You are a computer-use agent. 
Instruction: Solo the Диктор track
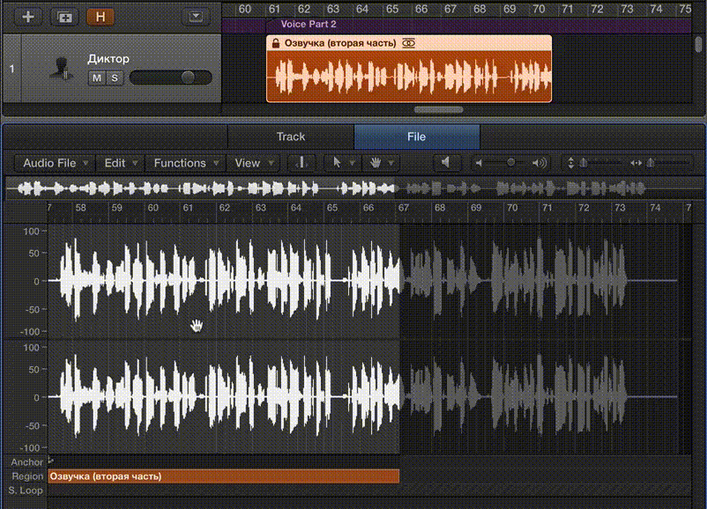coord(115,77)
